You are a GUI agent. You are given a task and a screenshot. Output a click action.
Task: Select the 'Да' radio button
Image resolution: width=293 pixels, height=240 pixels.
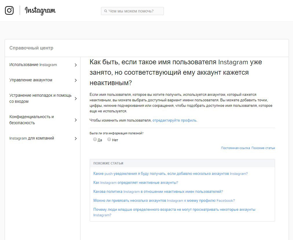point(95,139)
